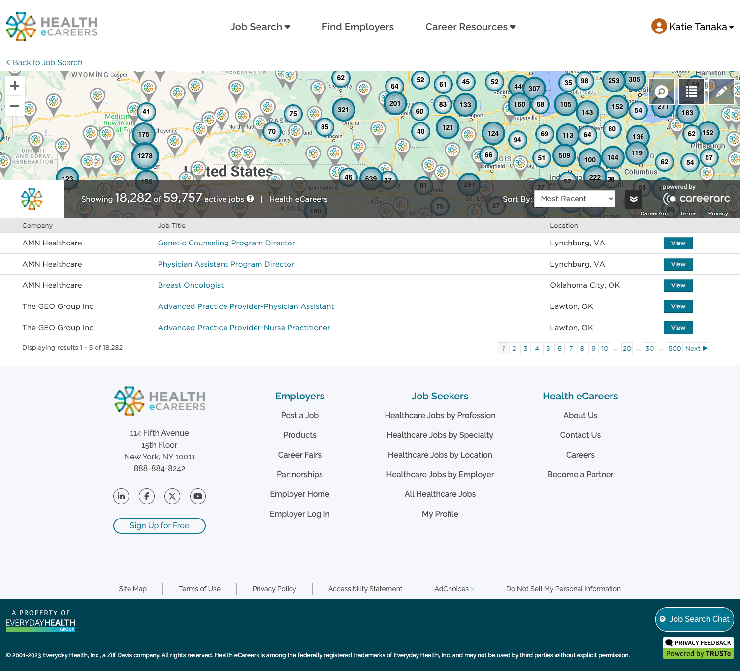Screen dimensions: 740x671
Task: Click Health eCareers logo in footer
Action: coord(160,401)
